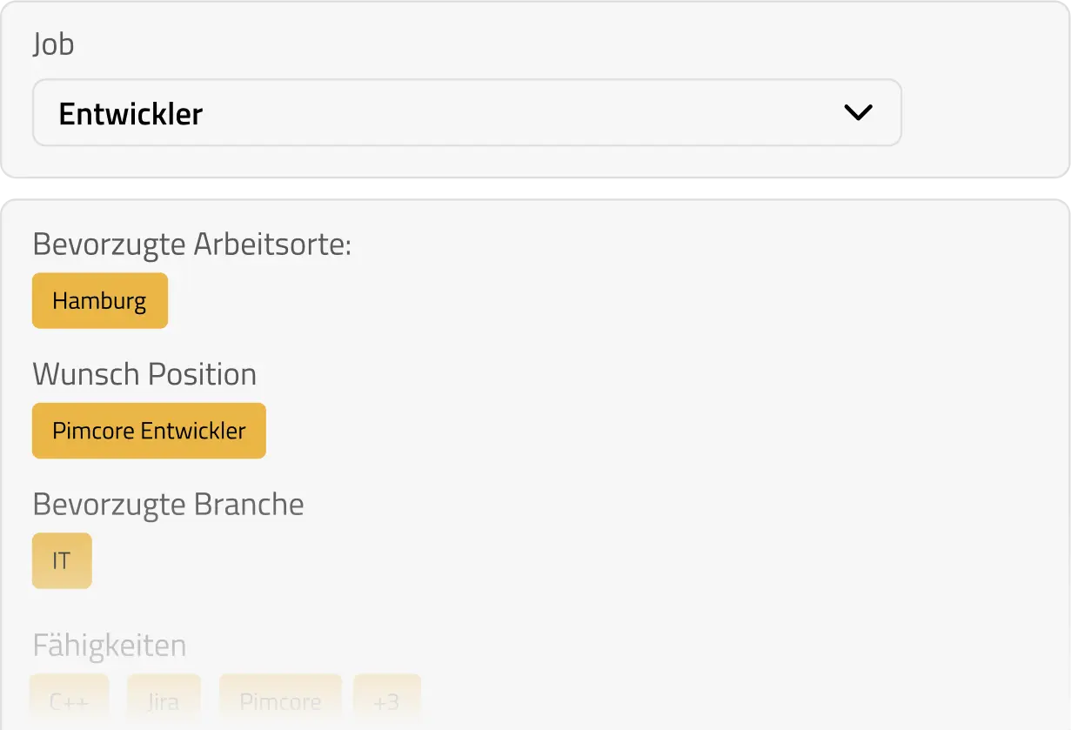Click the Pimcore skill tag under Fähigkeiten
Screen dimensions: 1071x730
click(x=280, y=701)
